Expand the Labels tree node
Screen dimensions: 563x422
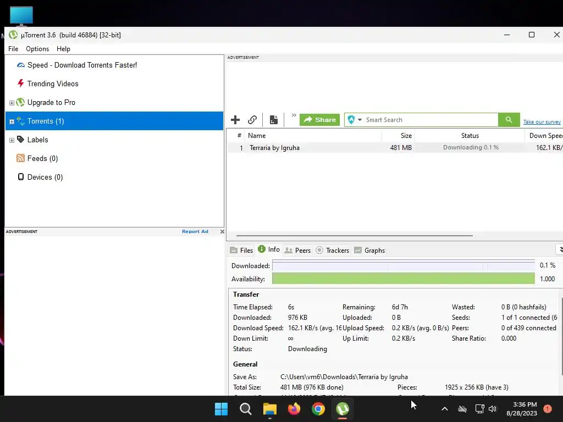coord(12,140)
